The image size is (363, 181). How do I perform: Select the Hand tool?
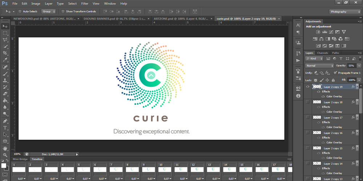pos(5,148)
